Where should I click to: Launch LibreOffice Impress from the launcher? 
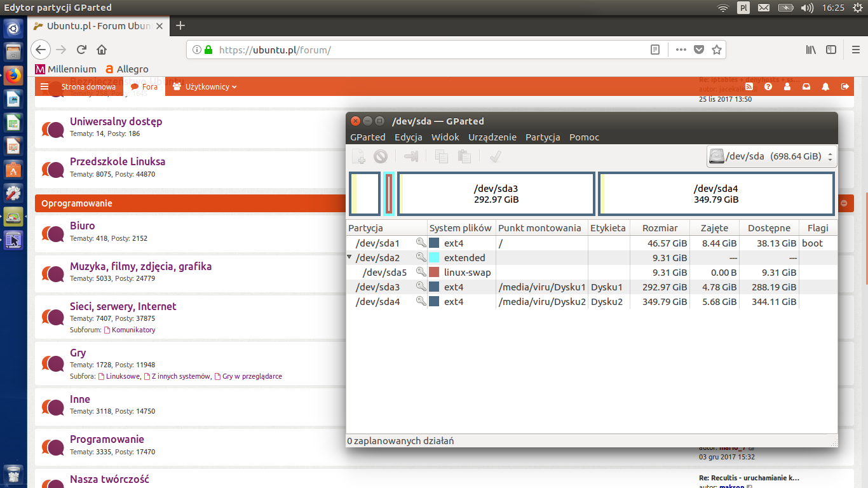click(x=13, y=147)
